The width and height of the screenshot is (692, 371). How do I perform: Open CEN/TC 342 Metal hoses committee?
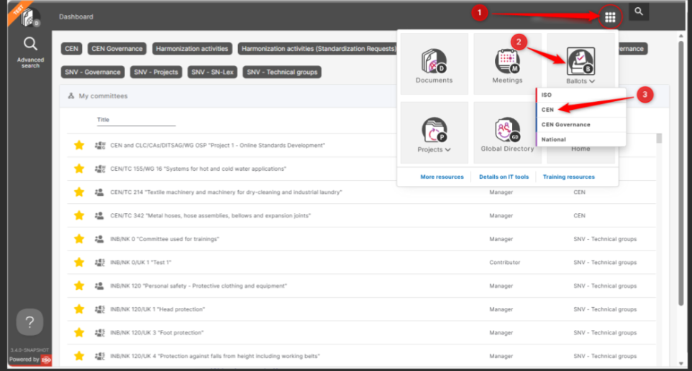click(210, 216)
